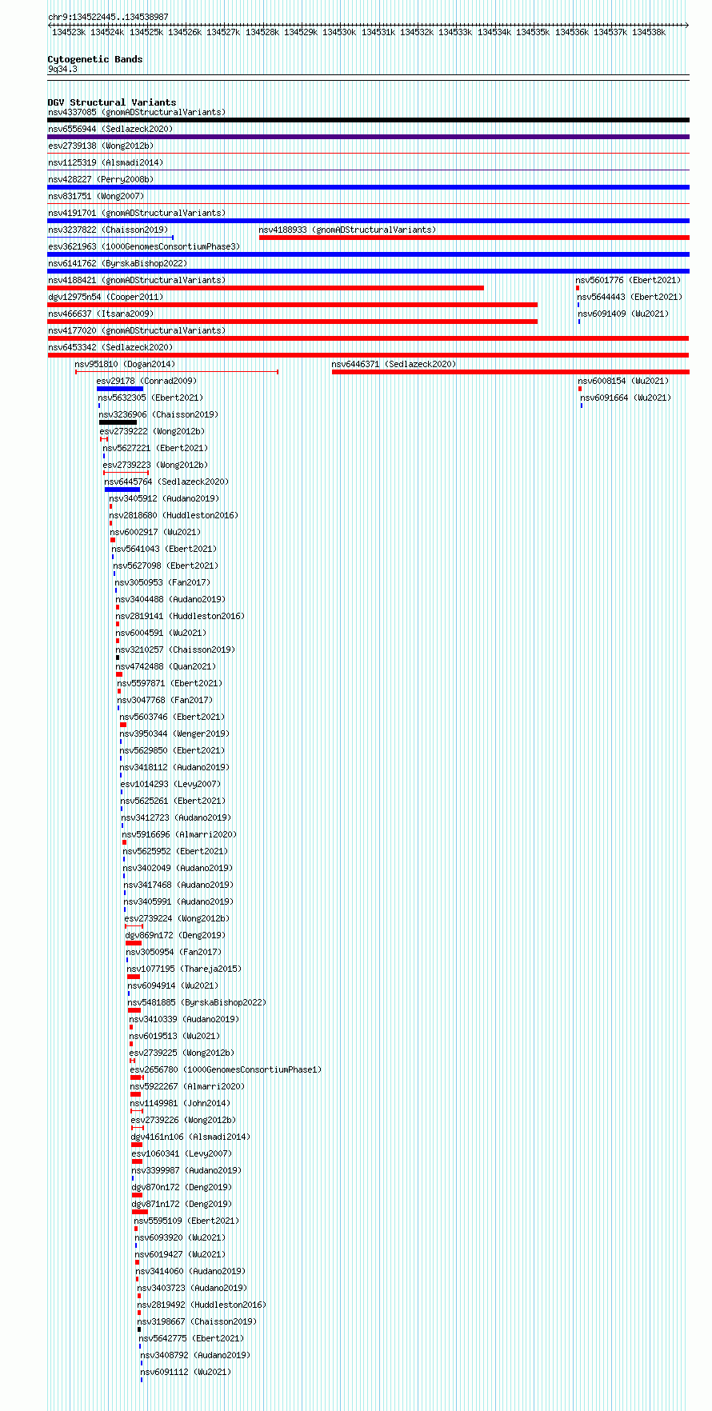The width and height of the screenshot is (712, 1411).
Task: Select the nsv4191701 gnomAD label
Action: coord(137,214)
